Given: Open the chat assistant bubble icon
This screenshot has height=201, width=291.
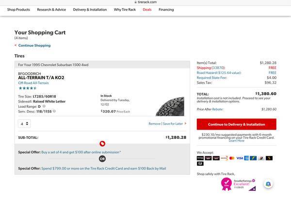Looking at the screenshot, I should (268, 184).
